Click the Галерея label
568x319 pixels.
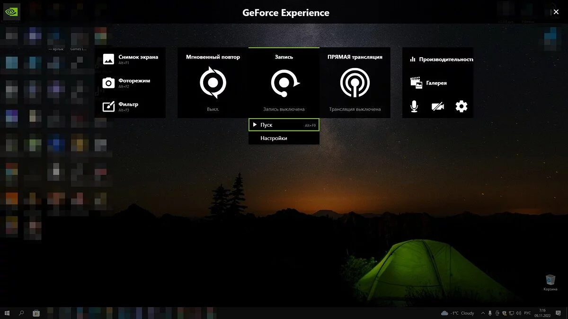436,83
